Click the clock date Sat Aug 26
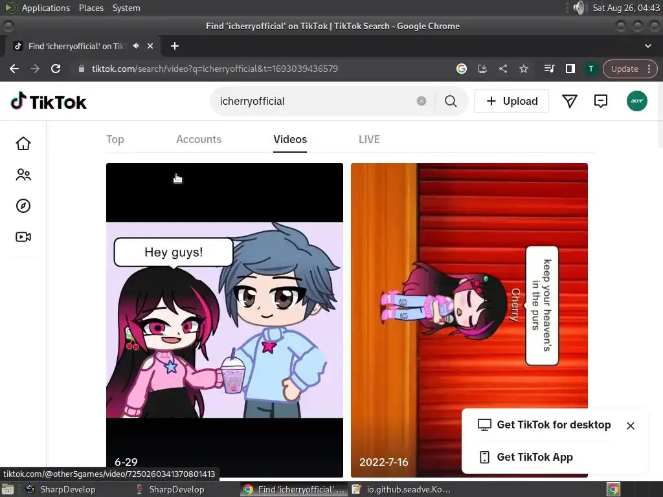Screen dimensions: 663x497 [x=626, y=8]
